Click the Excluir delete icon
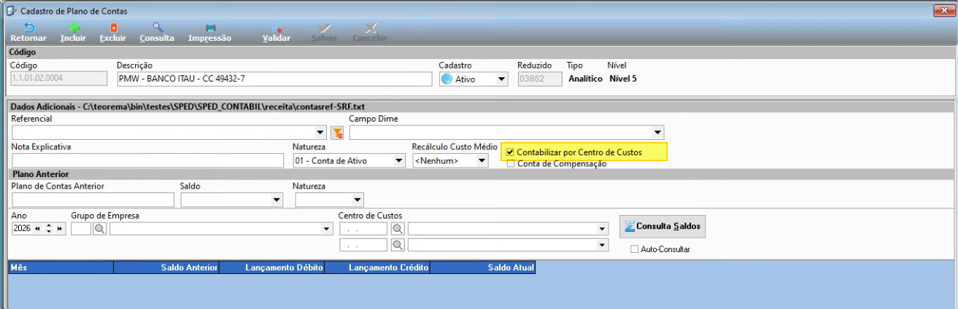This screenshot has height=309, width=958. coord(113,28)
